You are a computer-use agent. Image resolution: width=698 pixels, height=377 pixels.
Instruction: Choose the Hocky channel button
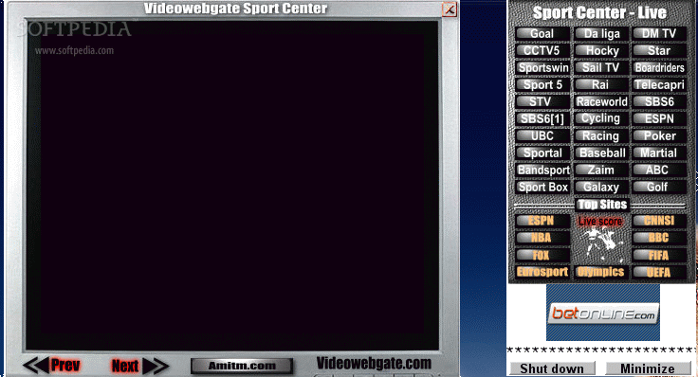coord(601,51)
